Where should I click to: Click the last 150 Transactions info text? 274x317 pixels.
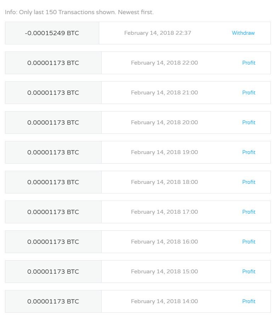point(79,12)
